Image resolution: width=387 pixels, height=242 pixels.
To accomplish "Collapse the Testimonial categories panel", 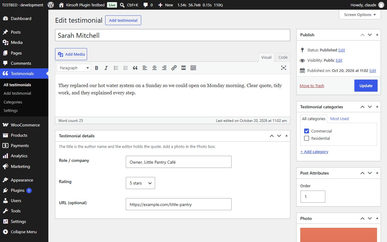I will [x=377, y=107].
